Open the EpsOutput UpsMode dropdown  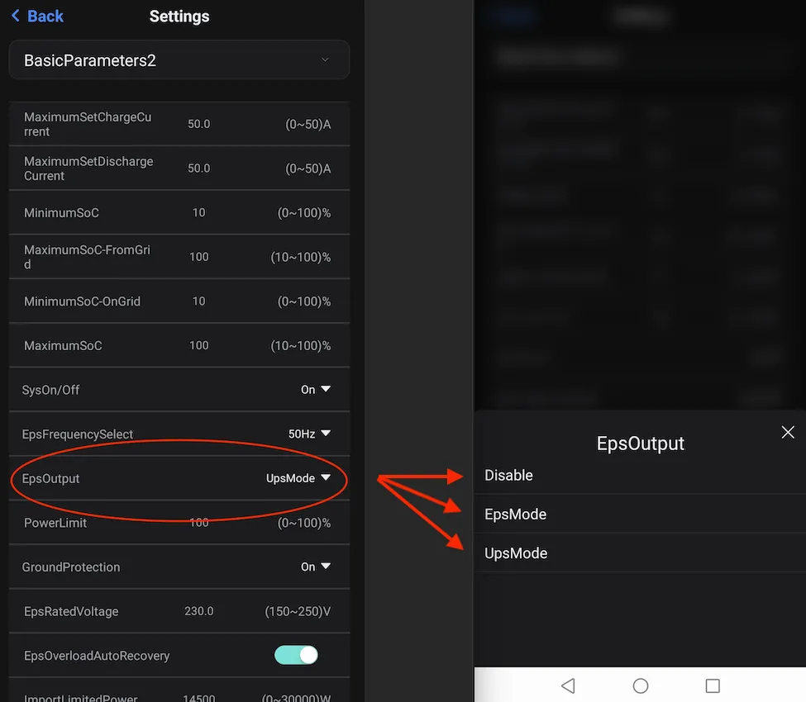click(298, 478)
